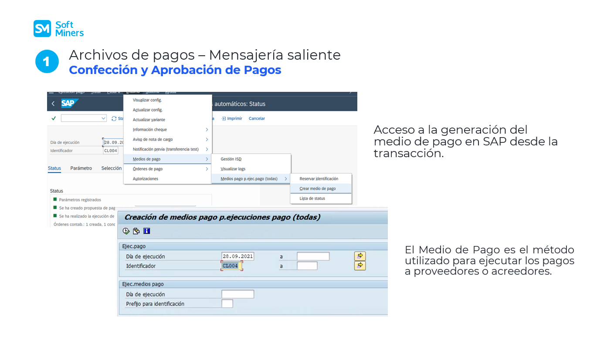Screen dimensions: 607x340
Task: Choose Visualizar logs menu entry
Action: coord(233,169)
